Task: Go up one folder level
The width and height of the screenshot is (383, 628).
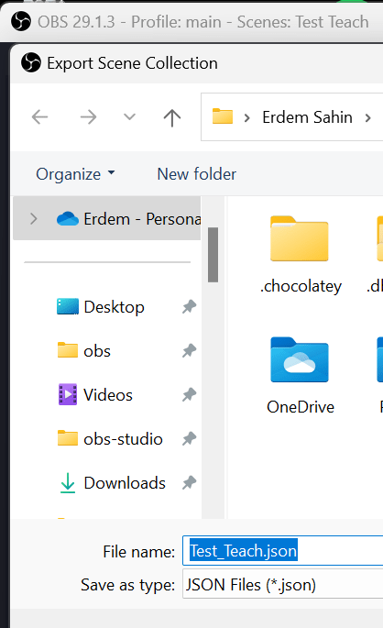Action: click(172, 117)
